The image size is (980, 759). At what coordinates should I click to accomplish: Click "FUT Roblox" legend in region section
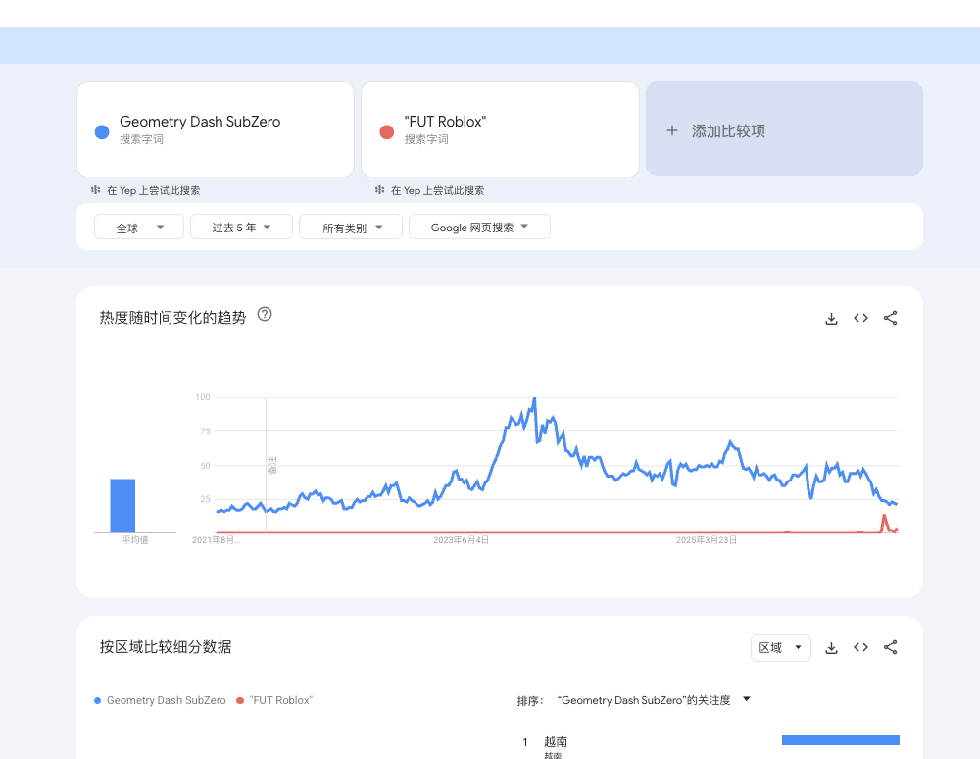[x=274, y=700]
